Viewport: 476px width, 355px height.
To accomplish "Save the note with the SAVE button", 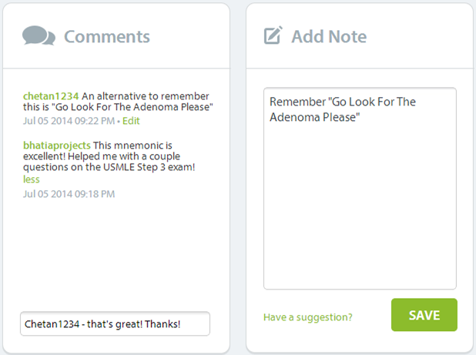I will [x=424, y=315].
